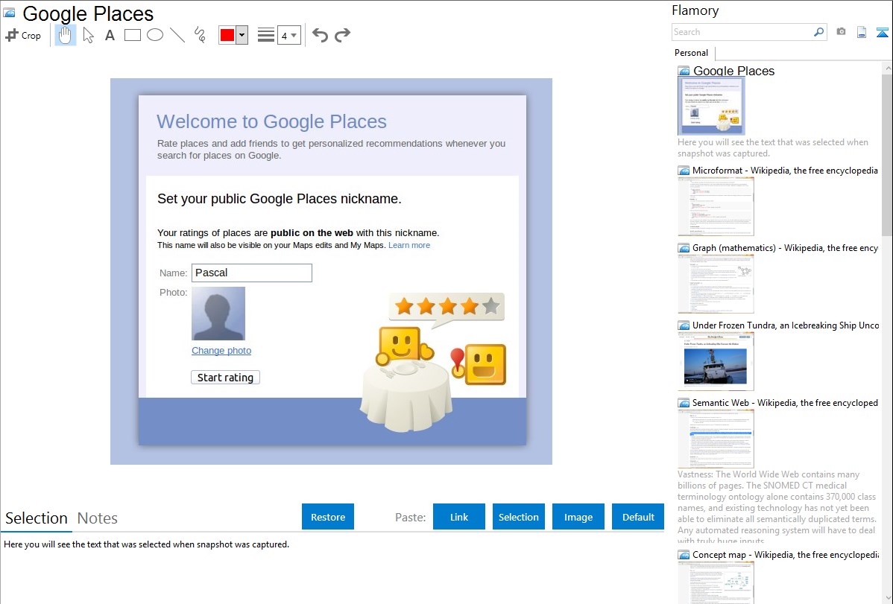Click into the Flamory search field
This screenshot has width=893, height=604.
742,32
